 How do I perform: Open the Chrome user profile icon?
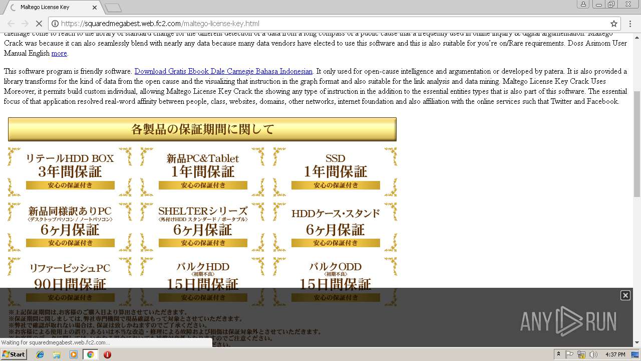click(x=583, y=4)
